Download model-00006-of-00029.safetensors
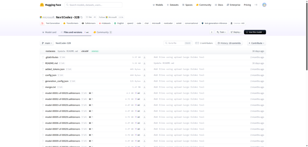 [x=144, y=123]
